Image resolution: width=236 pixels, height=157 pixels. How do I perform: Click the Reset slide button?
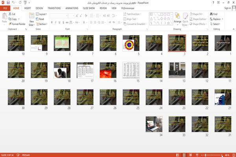(x=40, y=19)
